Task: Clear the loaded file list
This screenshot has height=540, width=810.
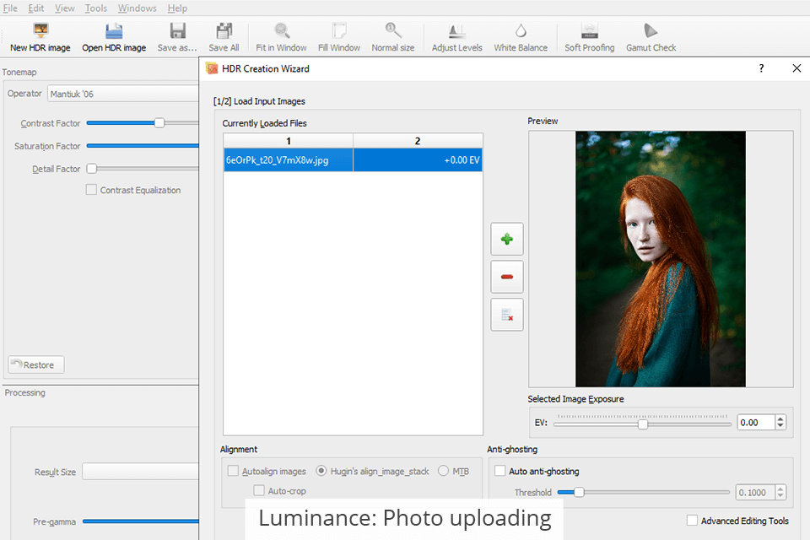Action: click(507, 314)
